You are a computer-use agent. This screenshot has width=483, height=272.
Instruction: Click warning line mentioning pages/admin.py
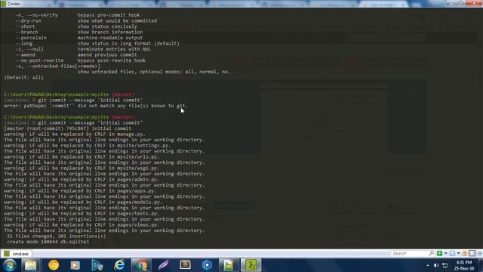click(82, 180)
